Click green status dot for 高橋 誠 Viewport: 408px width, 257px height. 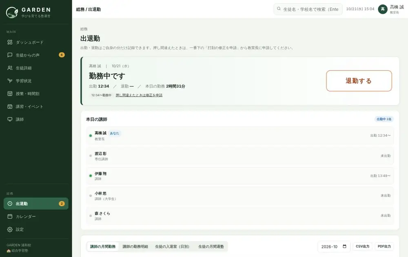pyautogui.click(x=91, y=136)
